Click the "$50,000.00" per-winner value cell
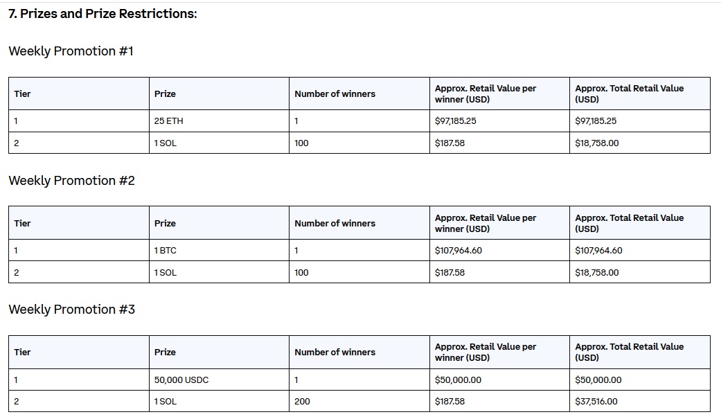 [458, 380]
